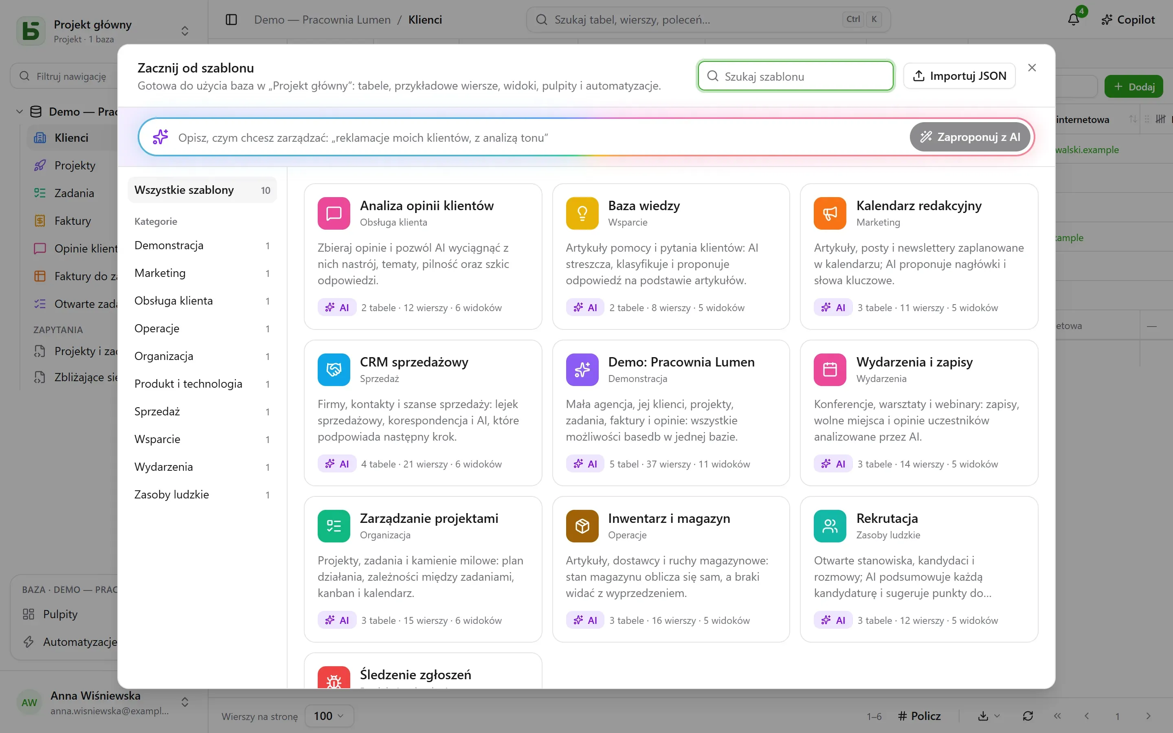1173x733 pixels.
Task: Filter templates by Zasoby ludzkie category
Action: point(202,494)
